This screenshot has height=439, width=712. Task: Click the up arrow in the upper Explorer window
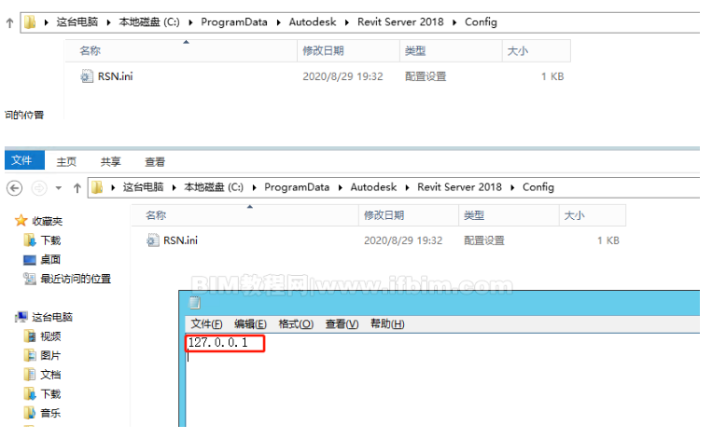pyautogui.click(x=9, y=22)
